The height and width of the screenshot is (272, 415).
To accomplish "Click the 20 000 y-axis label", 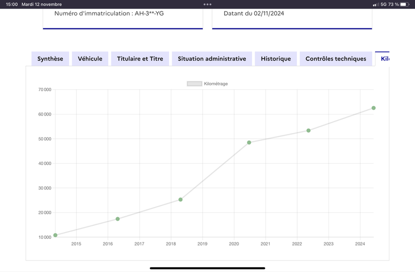I will (x=45, y=212).
